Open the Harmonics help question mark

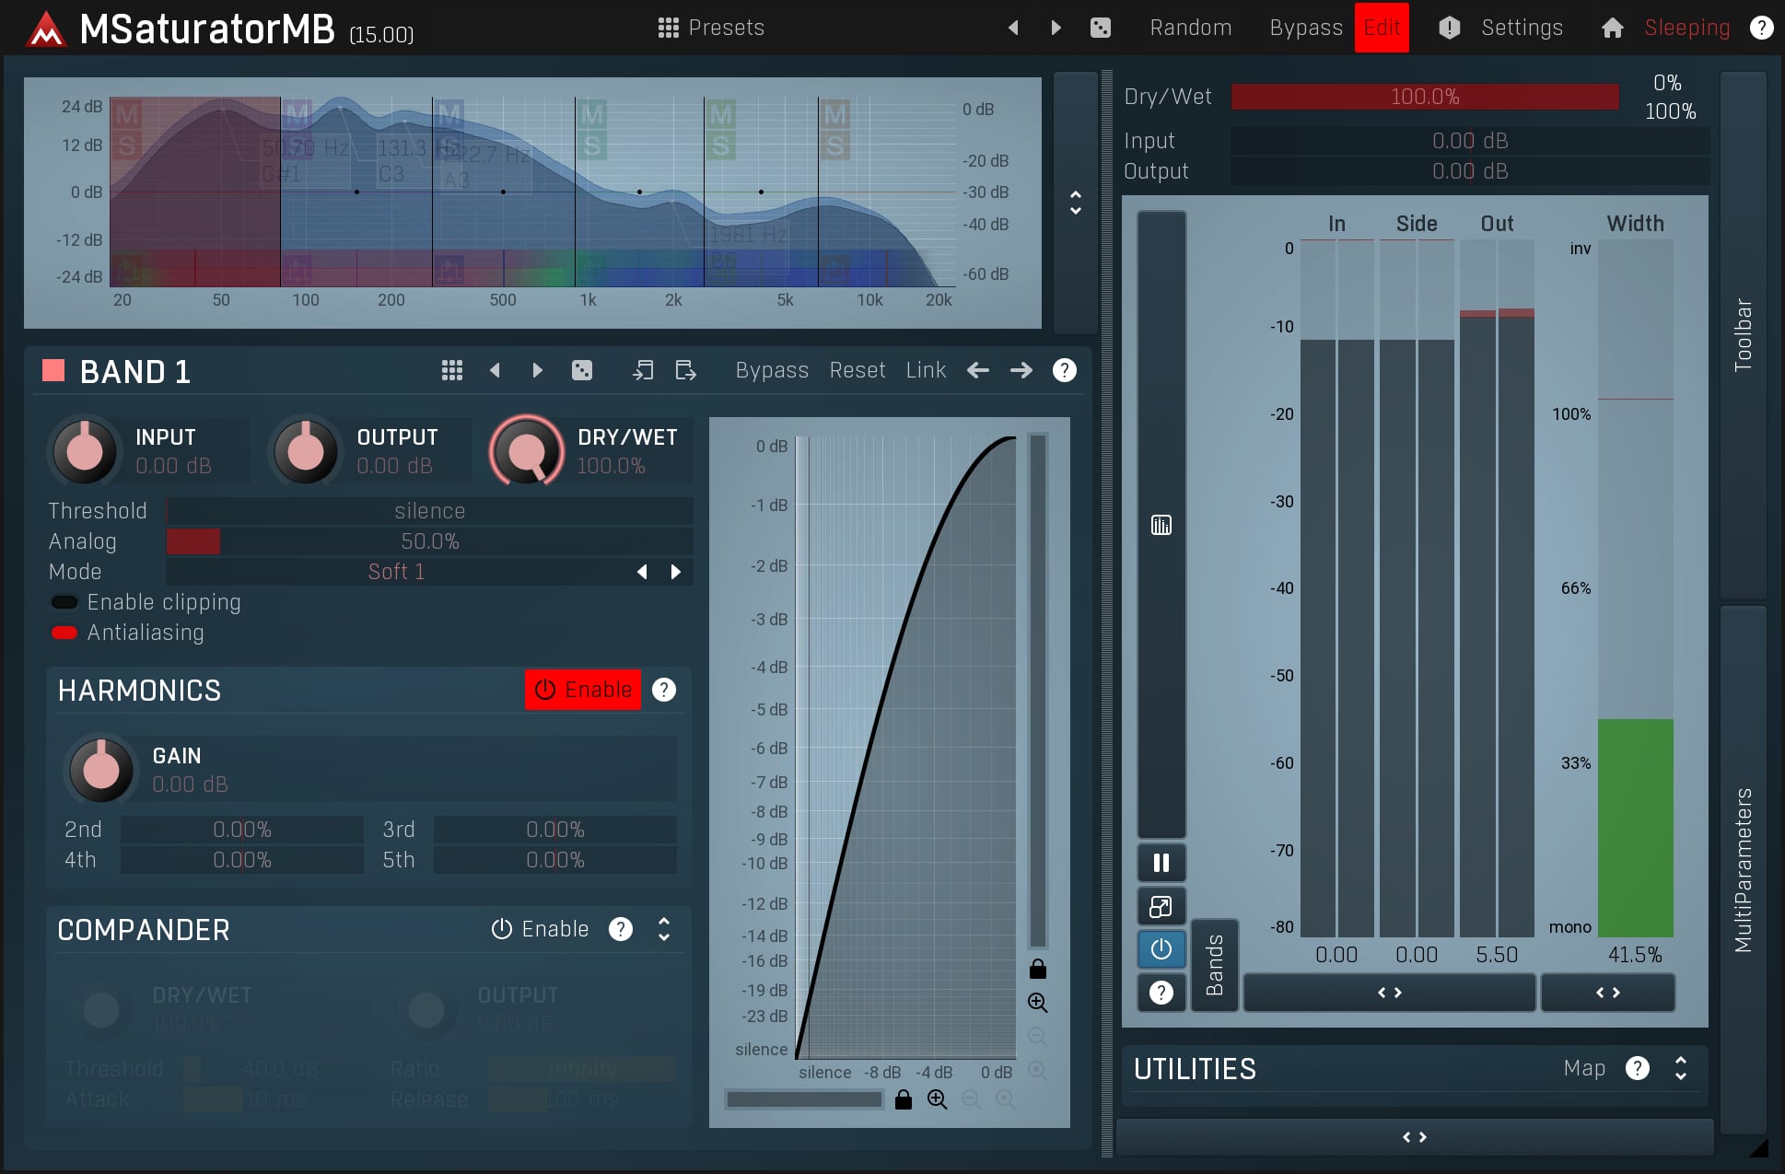tap(664, 690)
